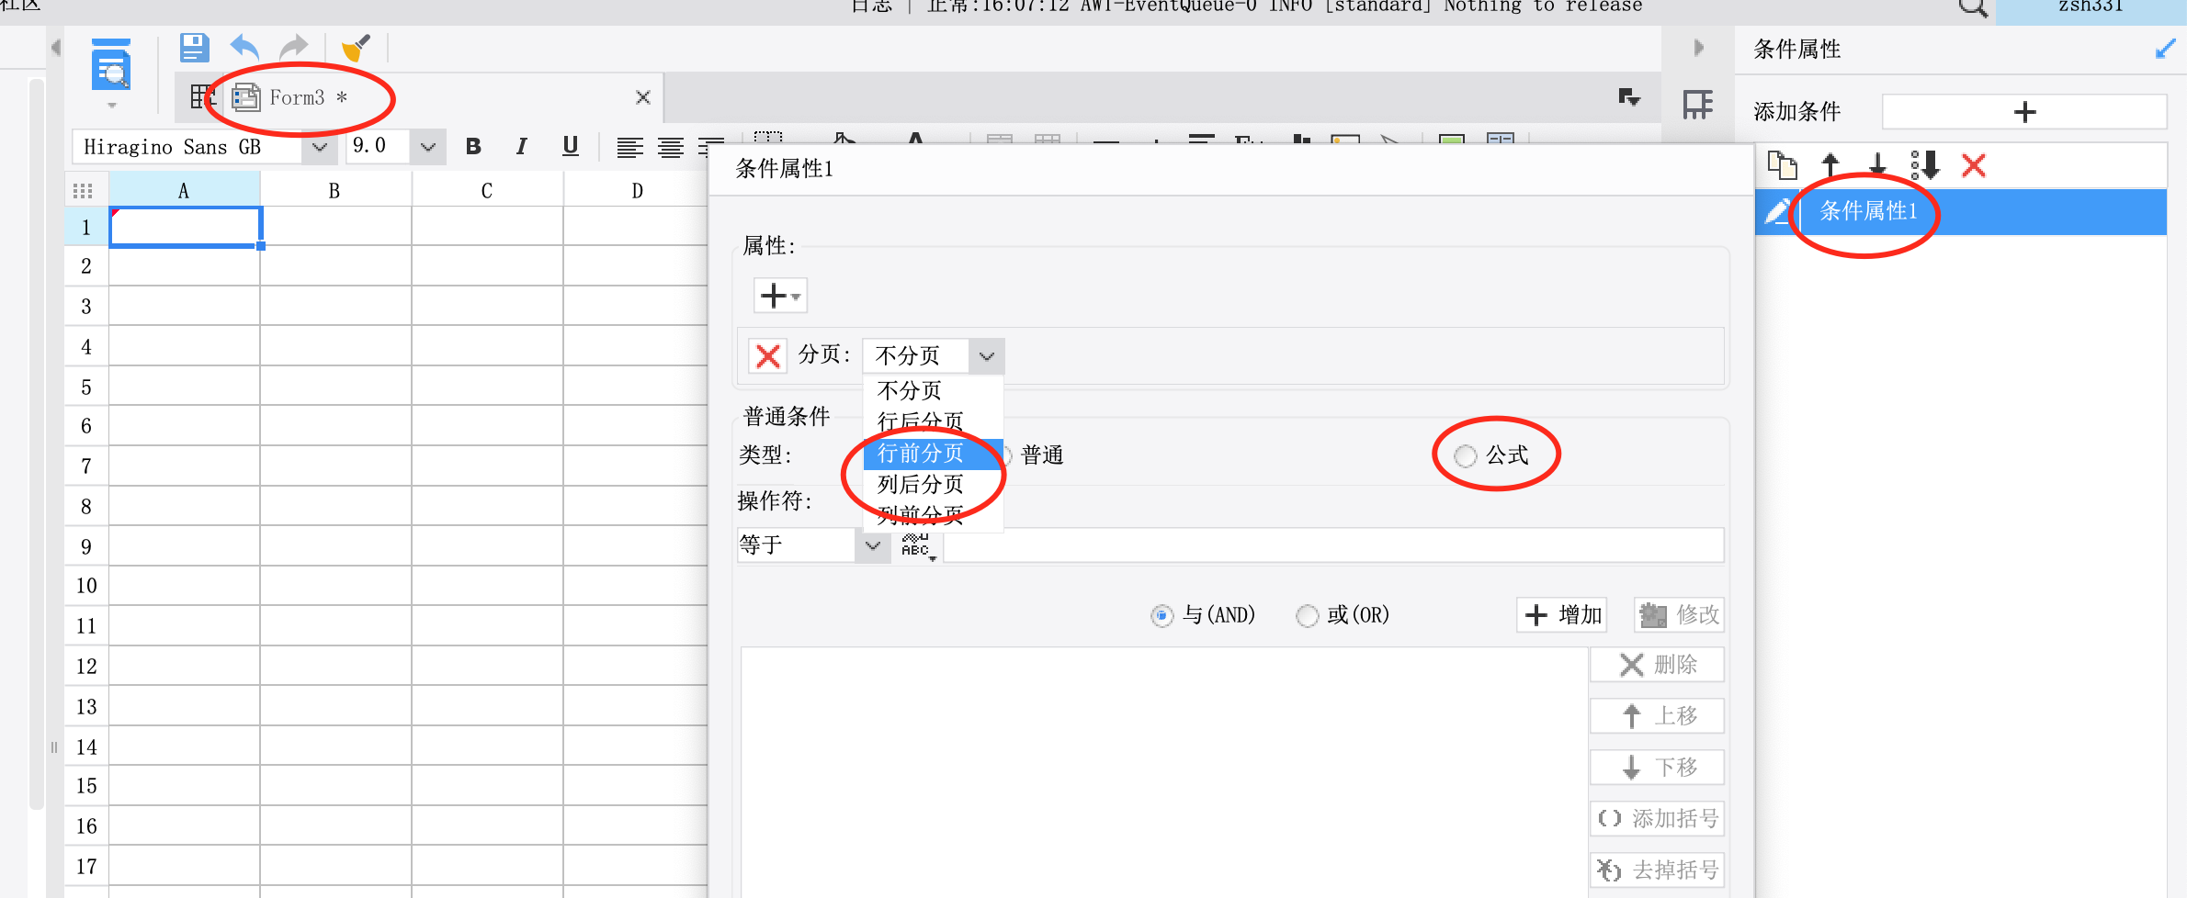Click the 去掉括号 button
Screen dimensions: 2187x898
point(1658,870)
